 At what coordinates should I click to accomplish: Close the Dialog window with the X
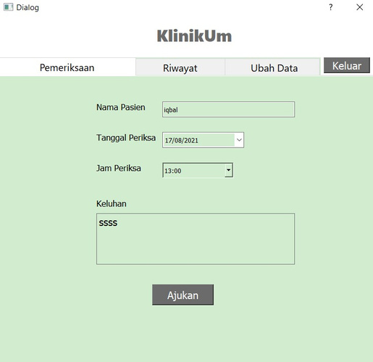(359, 7)
